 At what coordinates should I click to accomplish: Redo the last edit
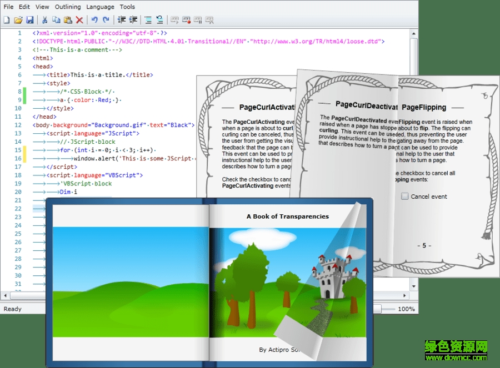[105, 19]
